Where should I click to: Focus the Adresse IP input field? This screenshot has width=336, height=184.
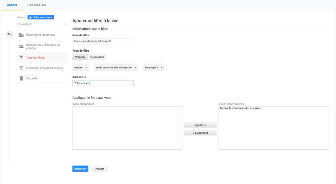click(x=103, y=83)
